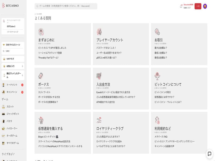Viewport: 215px width, 161px height.
Task: Click the ロイヤリティークラブ category icon
Action: coord(99,120)
